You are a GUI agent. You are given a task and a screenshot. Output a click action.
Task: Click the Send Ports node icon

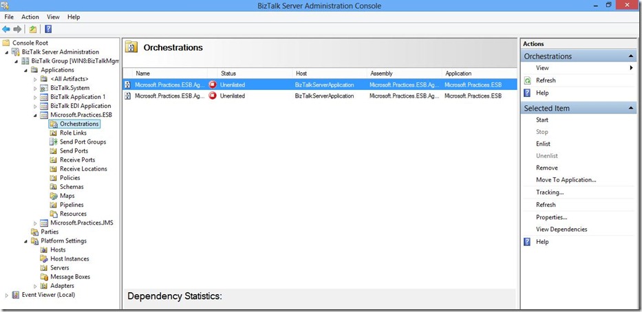[53, 151]
